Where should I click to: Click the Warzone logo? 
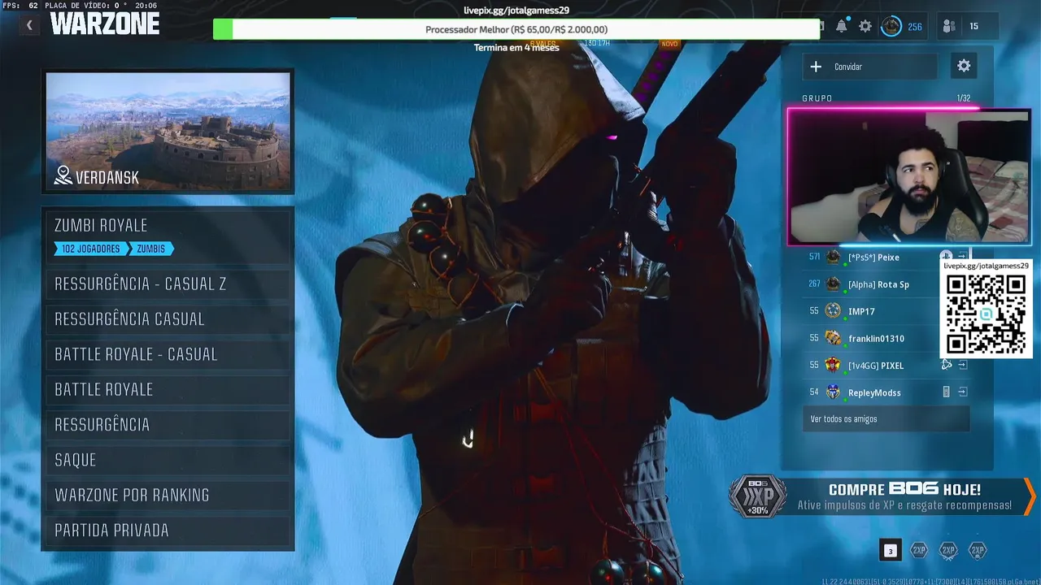pos(104,24)
